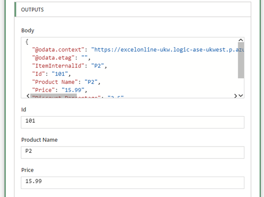Image resolution: width=264 pixels, height=197 pixels.
Task: Click the excelonline URL in the Body JSON
Action: pos(168,49)
